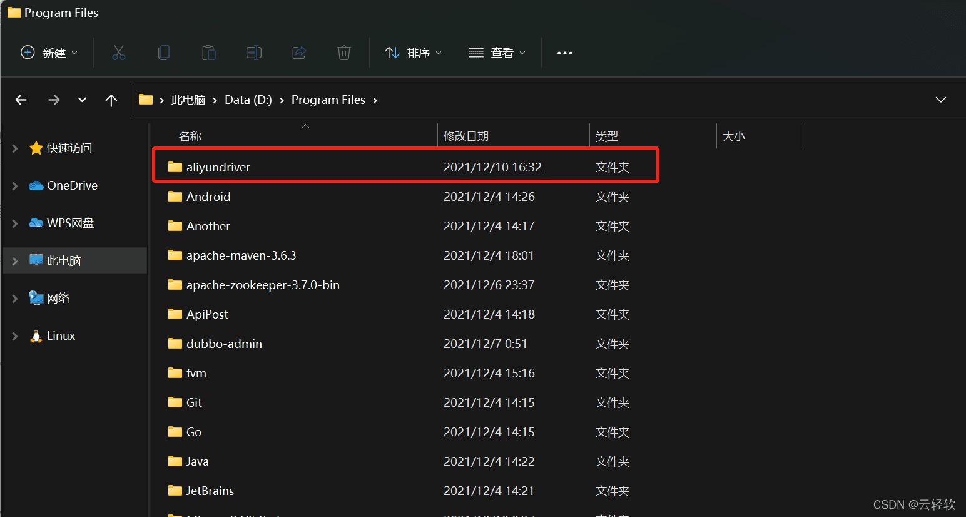
Task: Click the Share icon in toolbar
Action: click(x=299, y=53)
